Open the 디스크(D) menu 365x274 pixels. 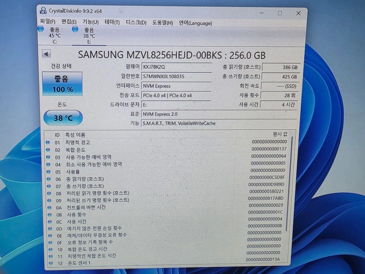coord(136,23)
